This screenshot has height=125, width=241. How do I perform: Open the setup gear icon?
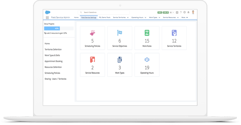click(184, 12)
